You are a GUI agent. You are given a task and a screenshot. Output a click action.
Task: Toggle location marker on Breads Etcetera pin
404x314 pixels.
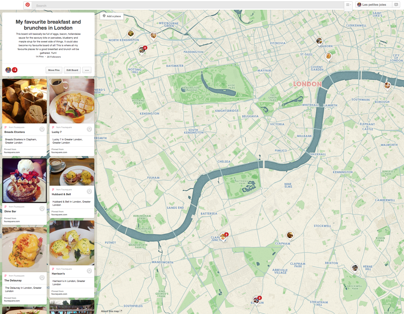[x=42, y=129]
